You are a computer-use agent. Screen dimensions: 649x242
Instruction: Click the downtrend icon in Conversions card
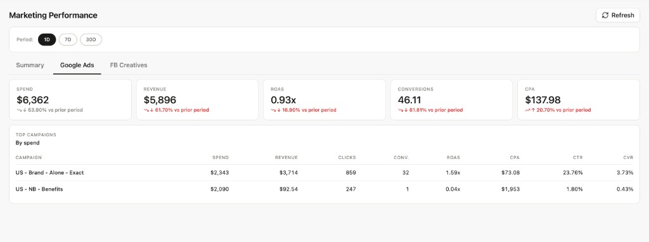(x=401, y=110)
